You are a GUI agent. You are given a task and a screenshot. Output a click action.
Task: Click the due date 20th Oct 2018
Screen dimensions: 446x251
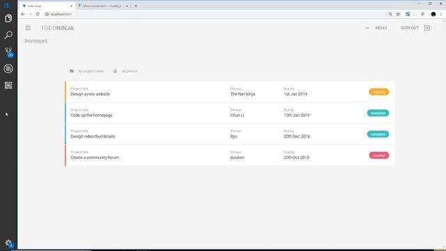pos(296,158)
